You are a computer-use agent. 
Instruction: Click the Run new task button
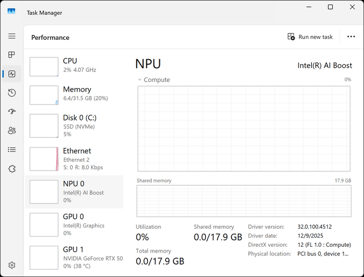(x=310, y=36)
